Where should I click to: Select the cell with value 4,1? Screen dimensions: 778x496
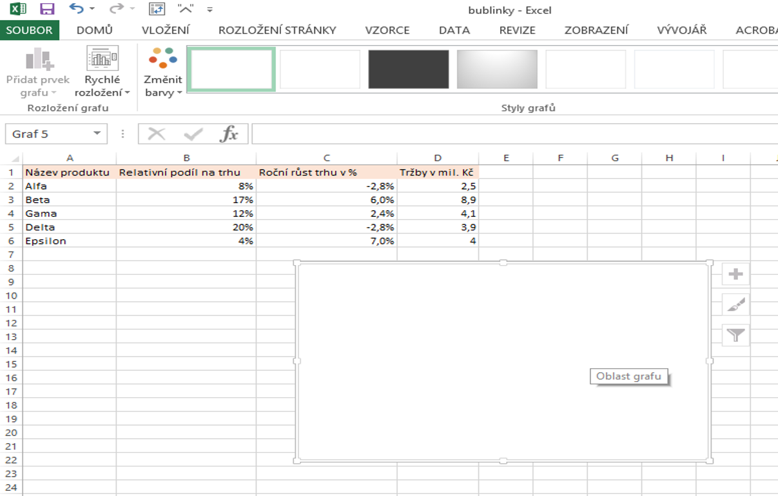[x=438, y=213]
